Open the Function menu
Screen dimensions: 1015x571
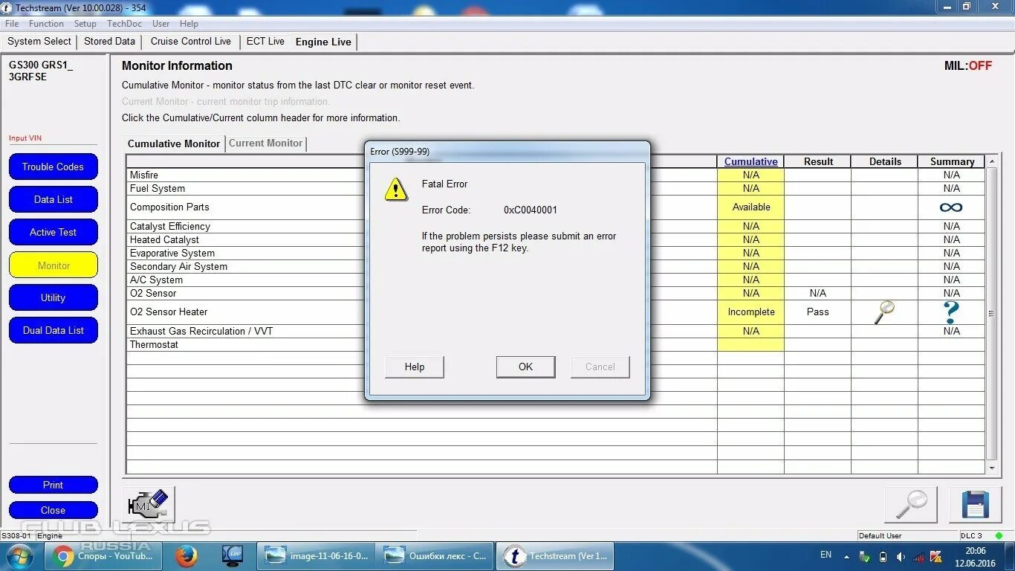pyautogui.click(x=46, y=24)
